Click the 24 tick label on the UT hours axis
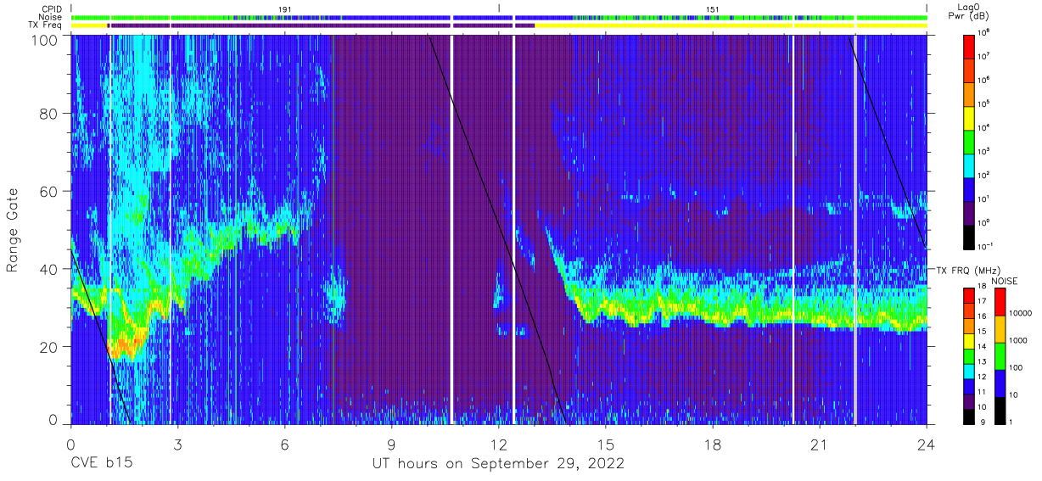The width and height of the screenshot is (1042, 481). [x=927, y=444]
